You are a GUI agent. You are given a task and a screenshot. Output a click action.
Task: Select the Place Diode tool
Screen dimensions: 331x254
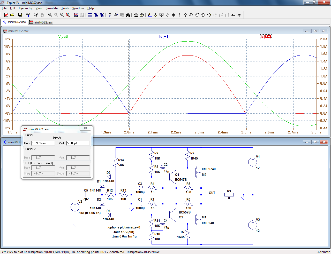[185, 15]
